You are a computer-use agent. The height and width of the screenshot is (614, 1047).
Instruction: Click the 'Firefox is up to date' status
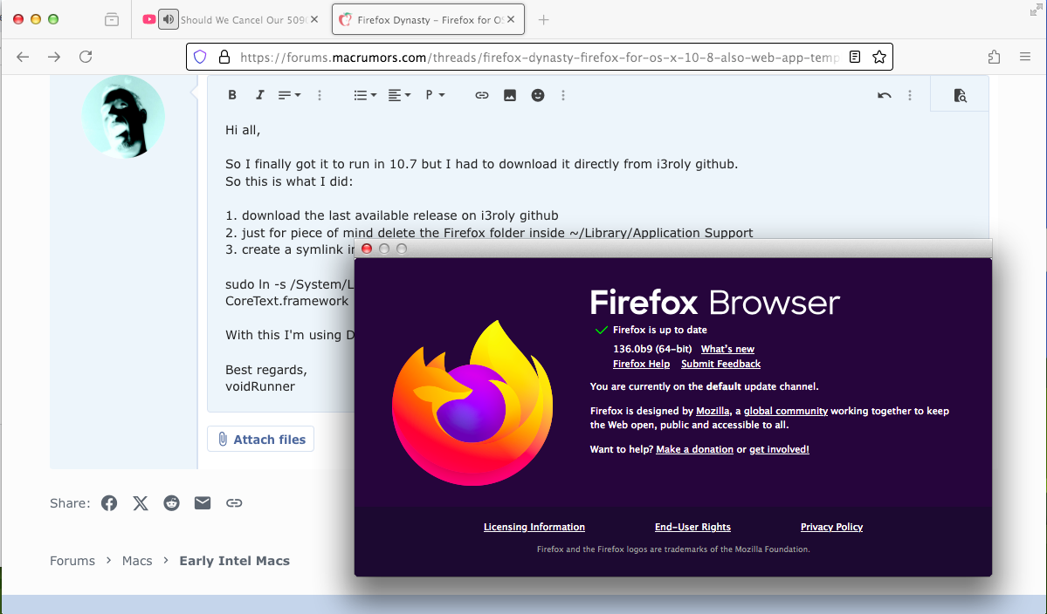coord(659,330)
